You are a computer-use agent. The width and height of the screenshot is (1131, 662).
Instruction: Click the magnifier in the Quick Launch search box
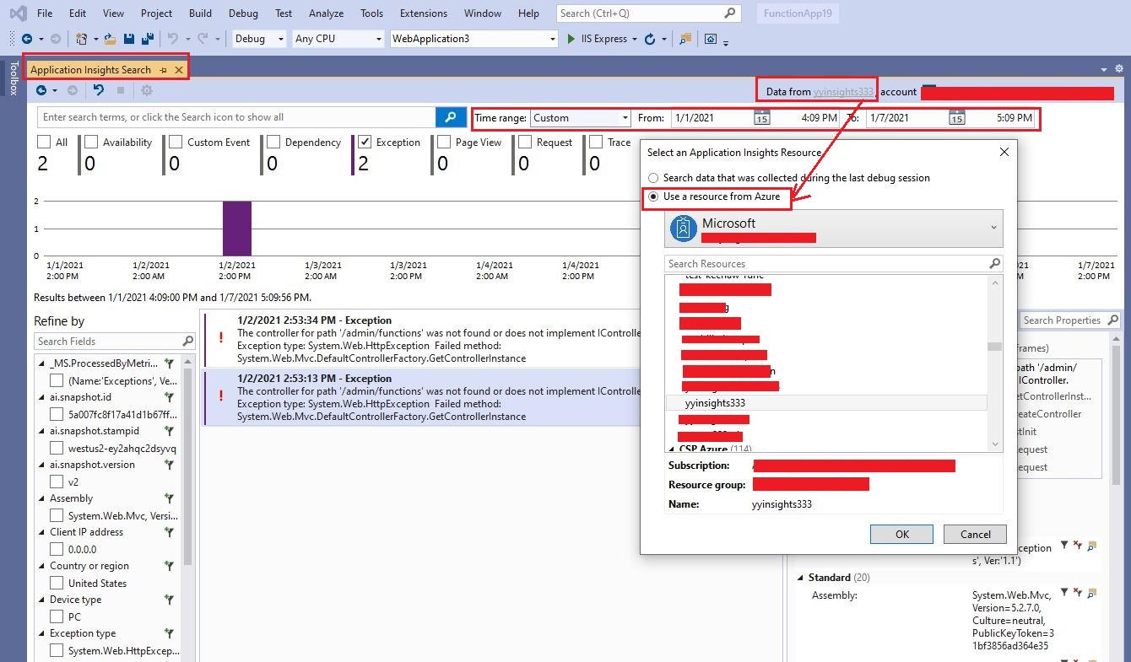point(730,13)
